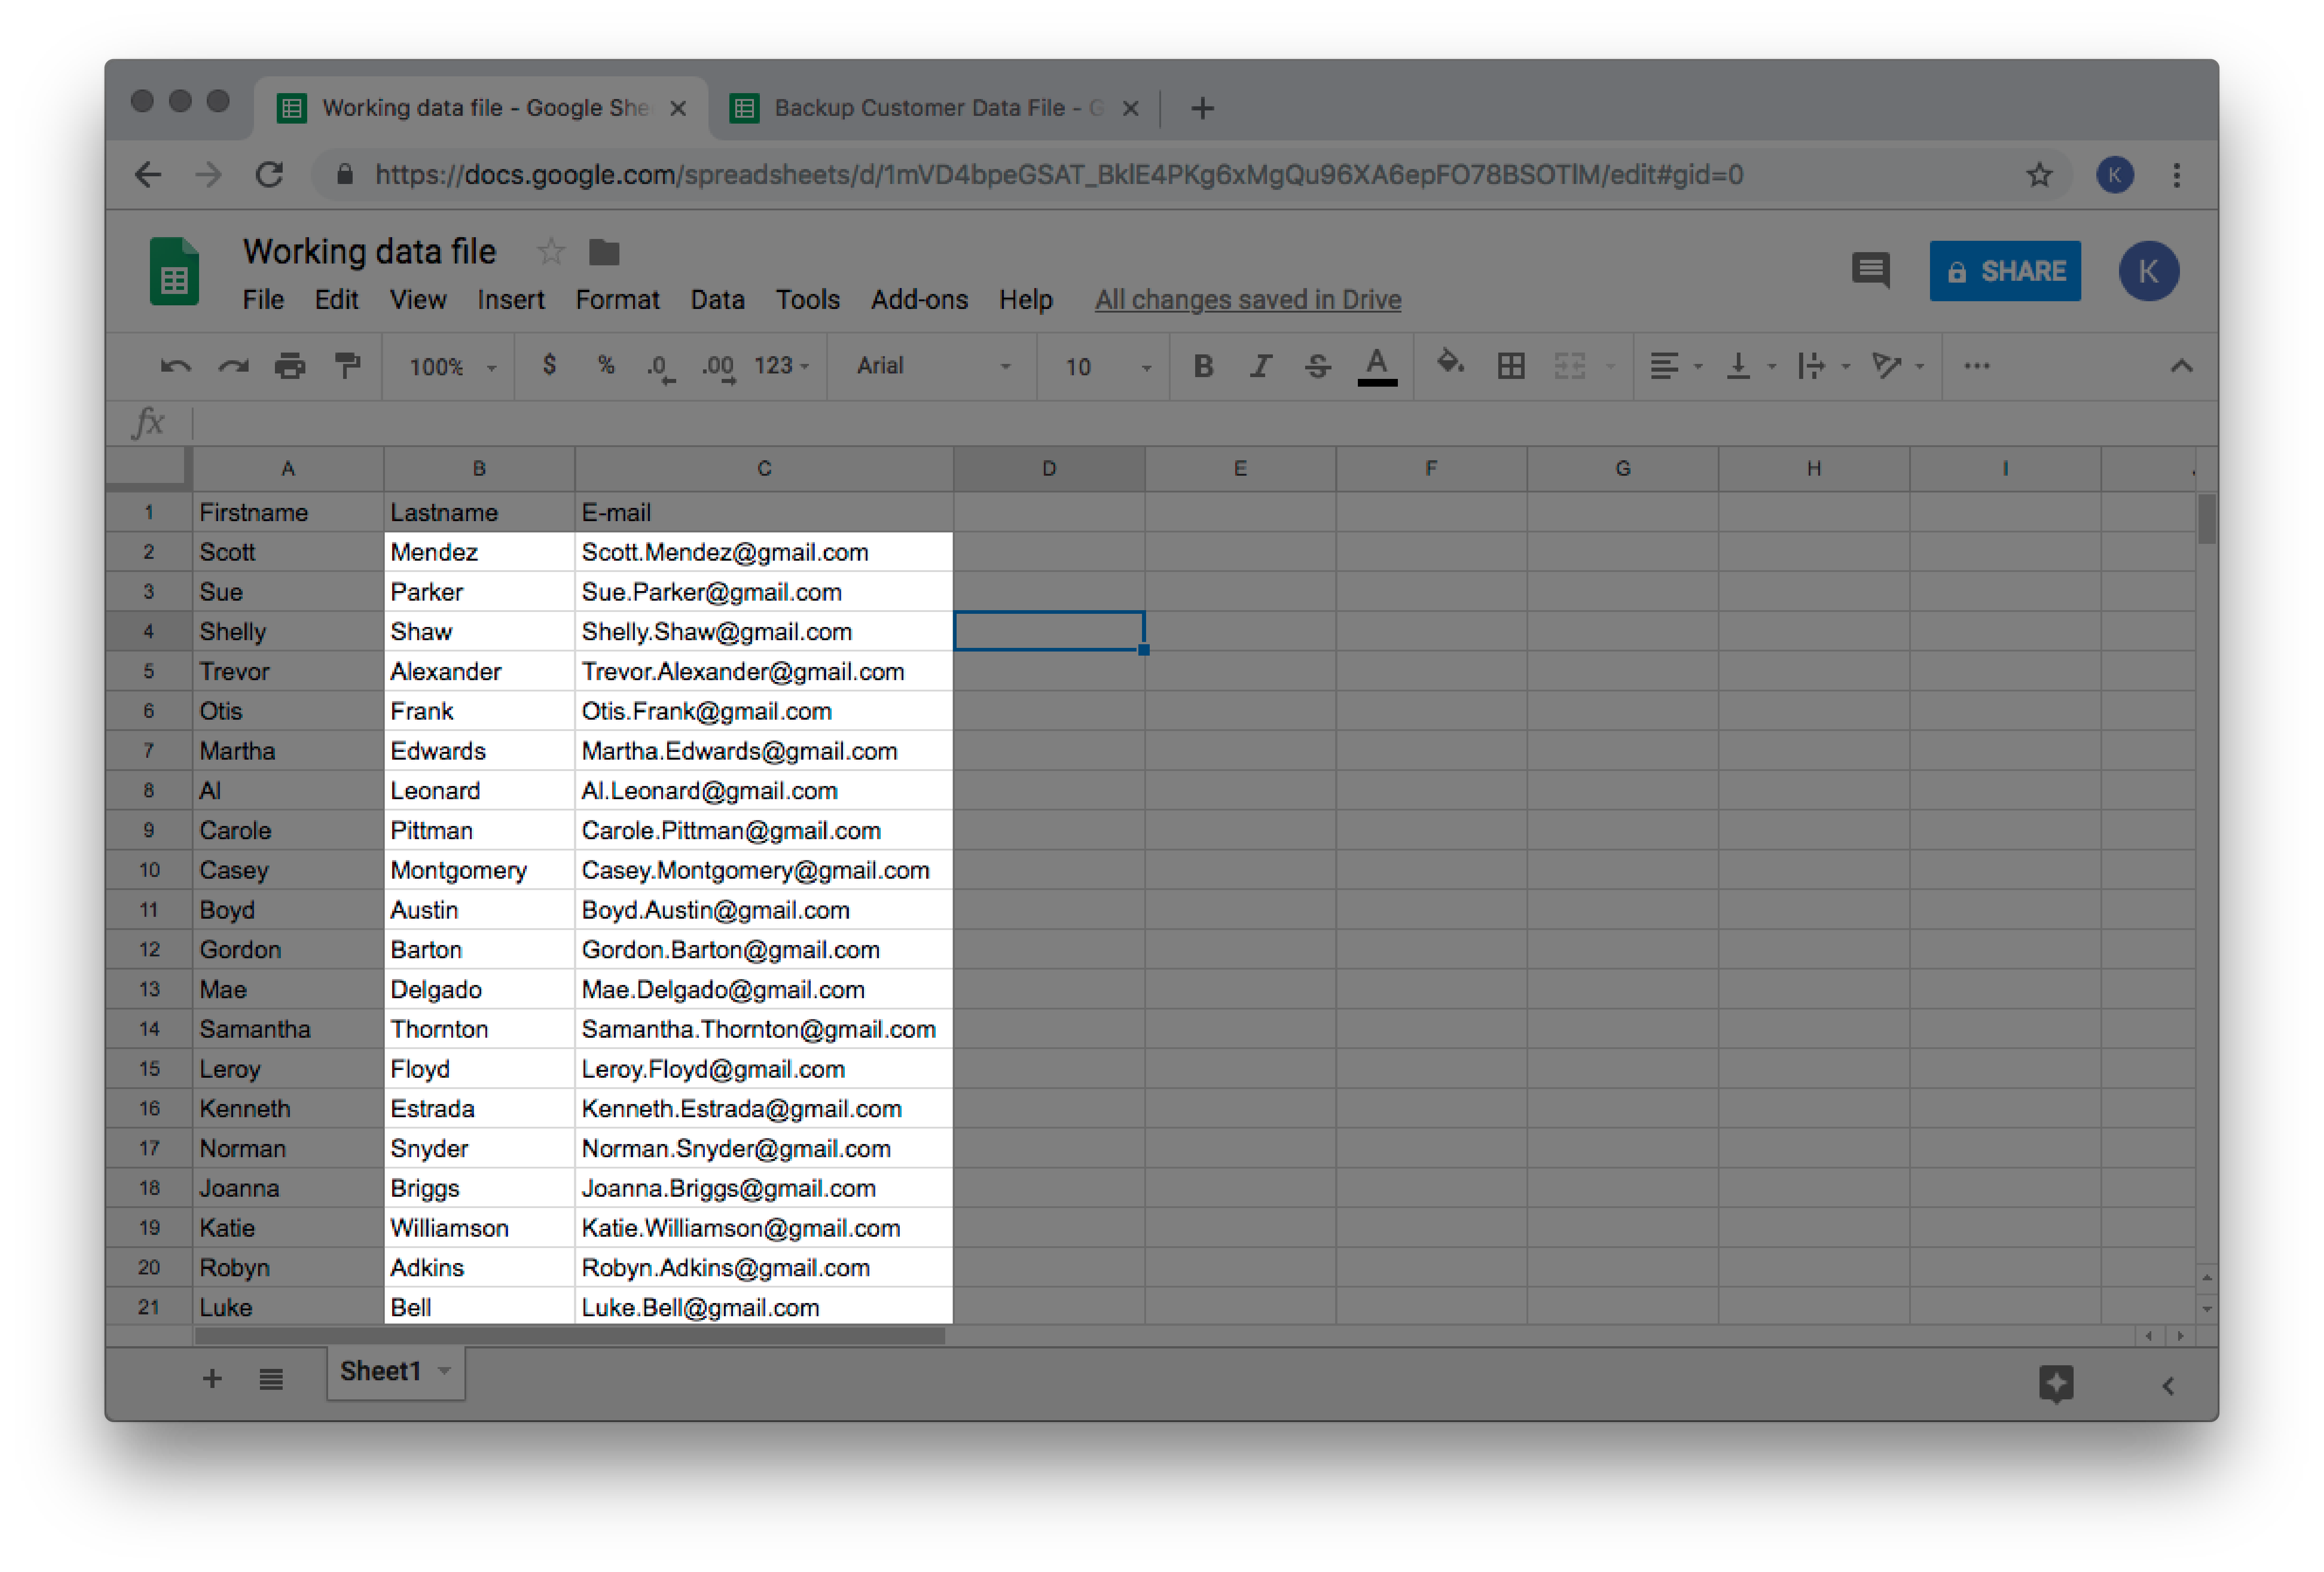2324x1572 pixels.
Task: Open the File menu
Action: point(263,300)
